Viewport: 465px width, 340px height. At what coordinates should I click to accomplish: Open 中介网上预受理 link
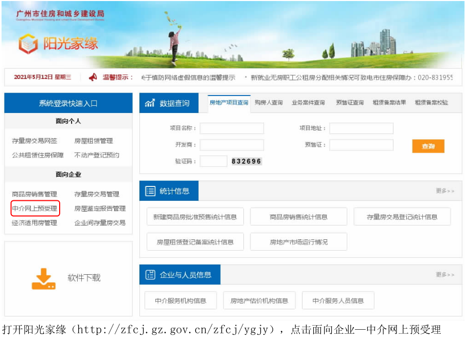(x=34, y=209)
